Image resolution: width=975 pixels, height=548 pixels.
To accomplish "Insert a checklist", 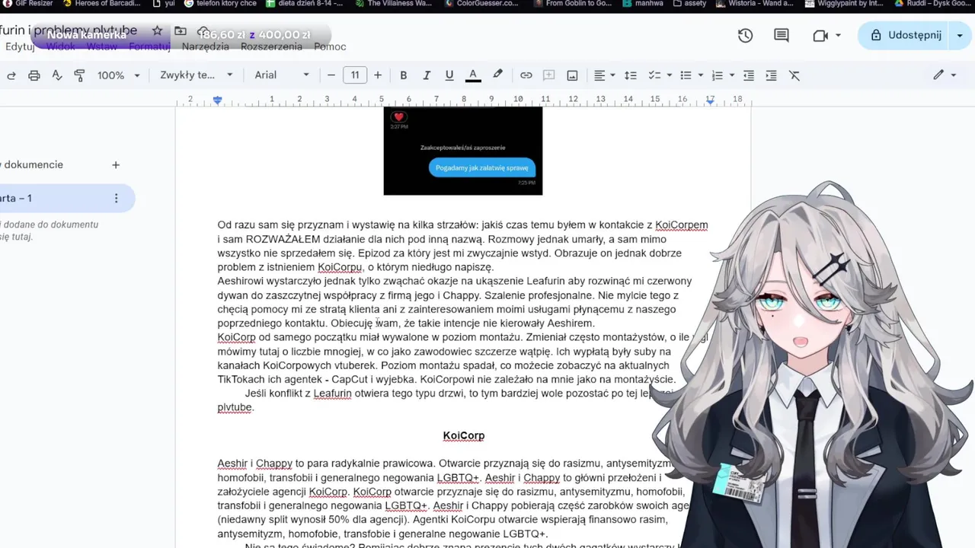I will 654,75.
